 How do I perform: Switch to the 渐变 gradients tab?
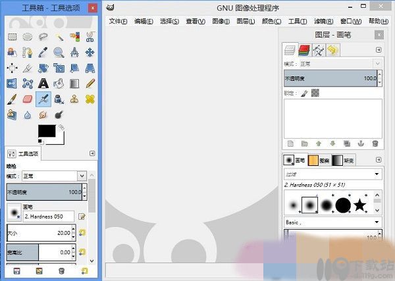tap(344, 160)
